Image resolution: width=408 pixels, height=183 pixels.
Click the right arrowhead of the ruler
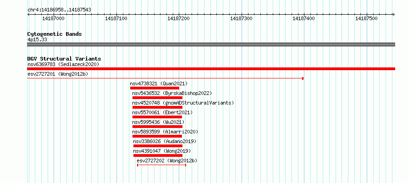[x=394, y=15]
